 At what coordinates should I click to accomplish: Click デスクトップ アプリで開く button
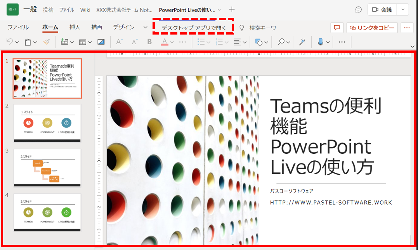(194, 28)
